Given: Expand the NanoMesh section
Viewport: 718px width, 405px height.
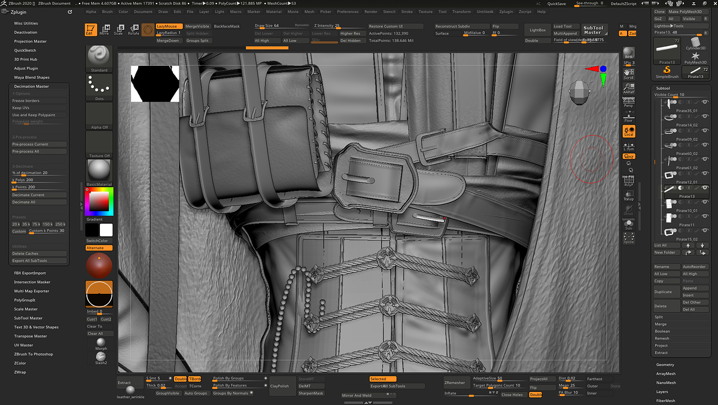Looking at the screenshot, I should [x=666, y=382].
